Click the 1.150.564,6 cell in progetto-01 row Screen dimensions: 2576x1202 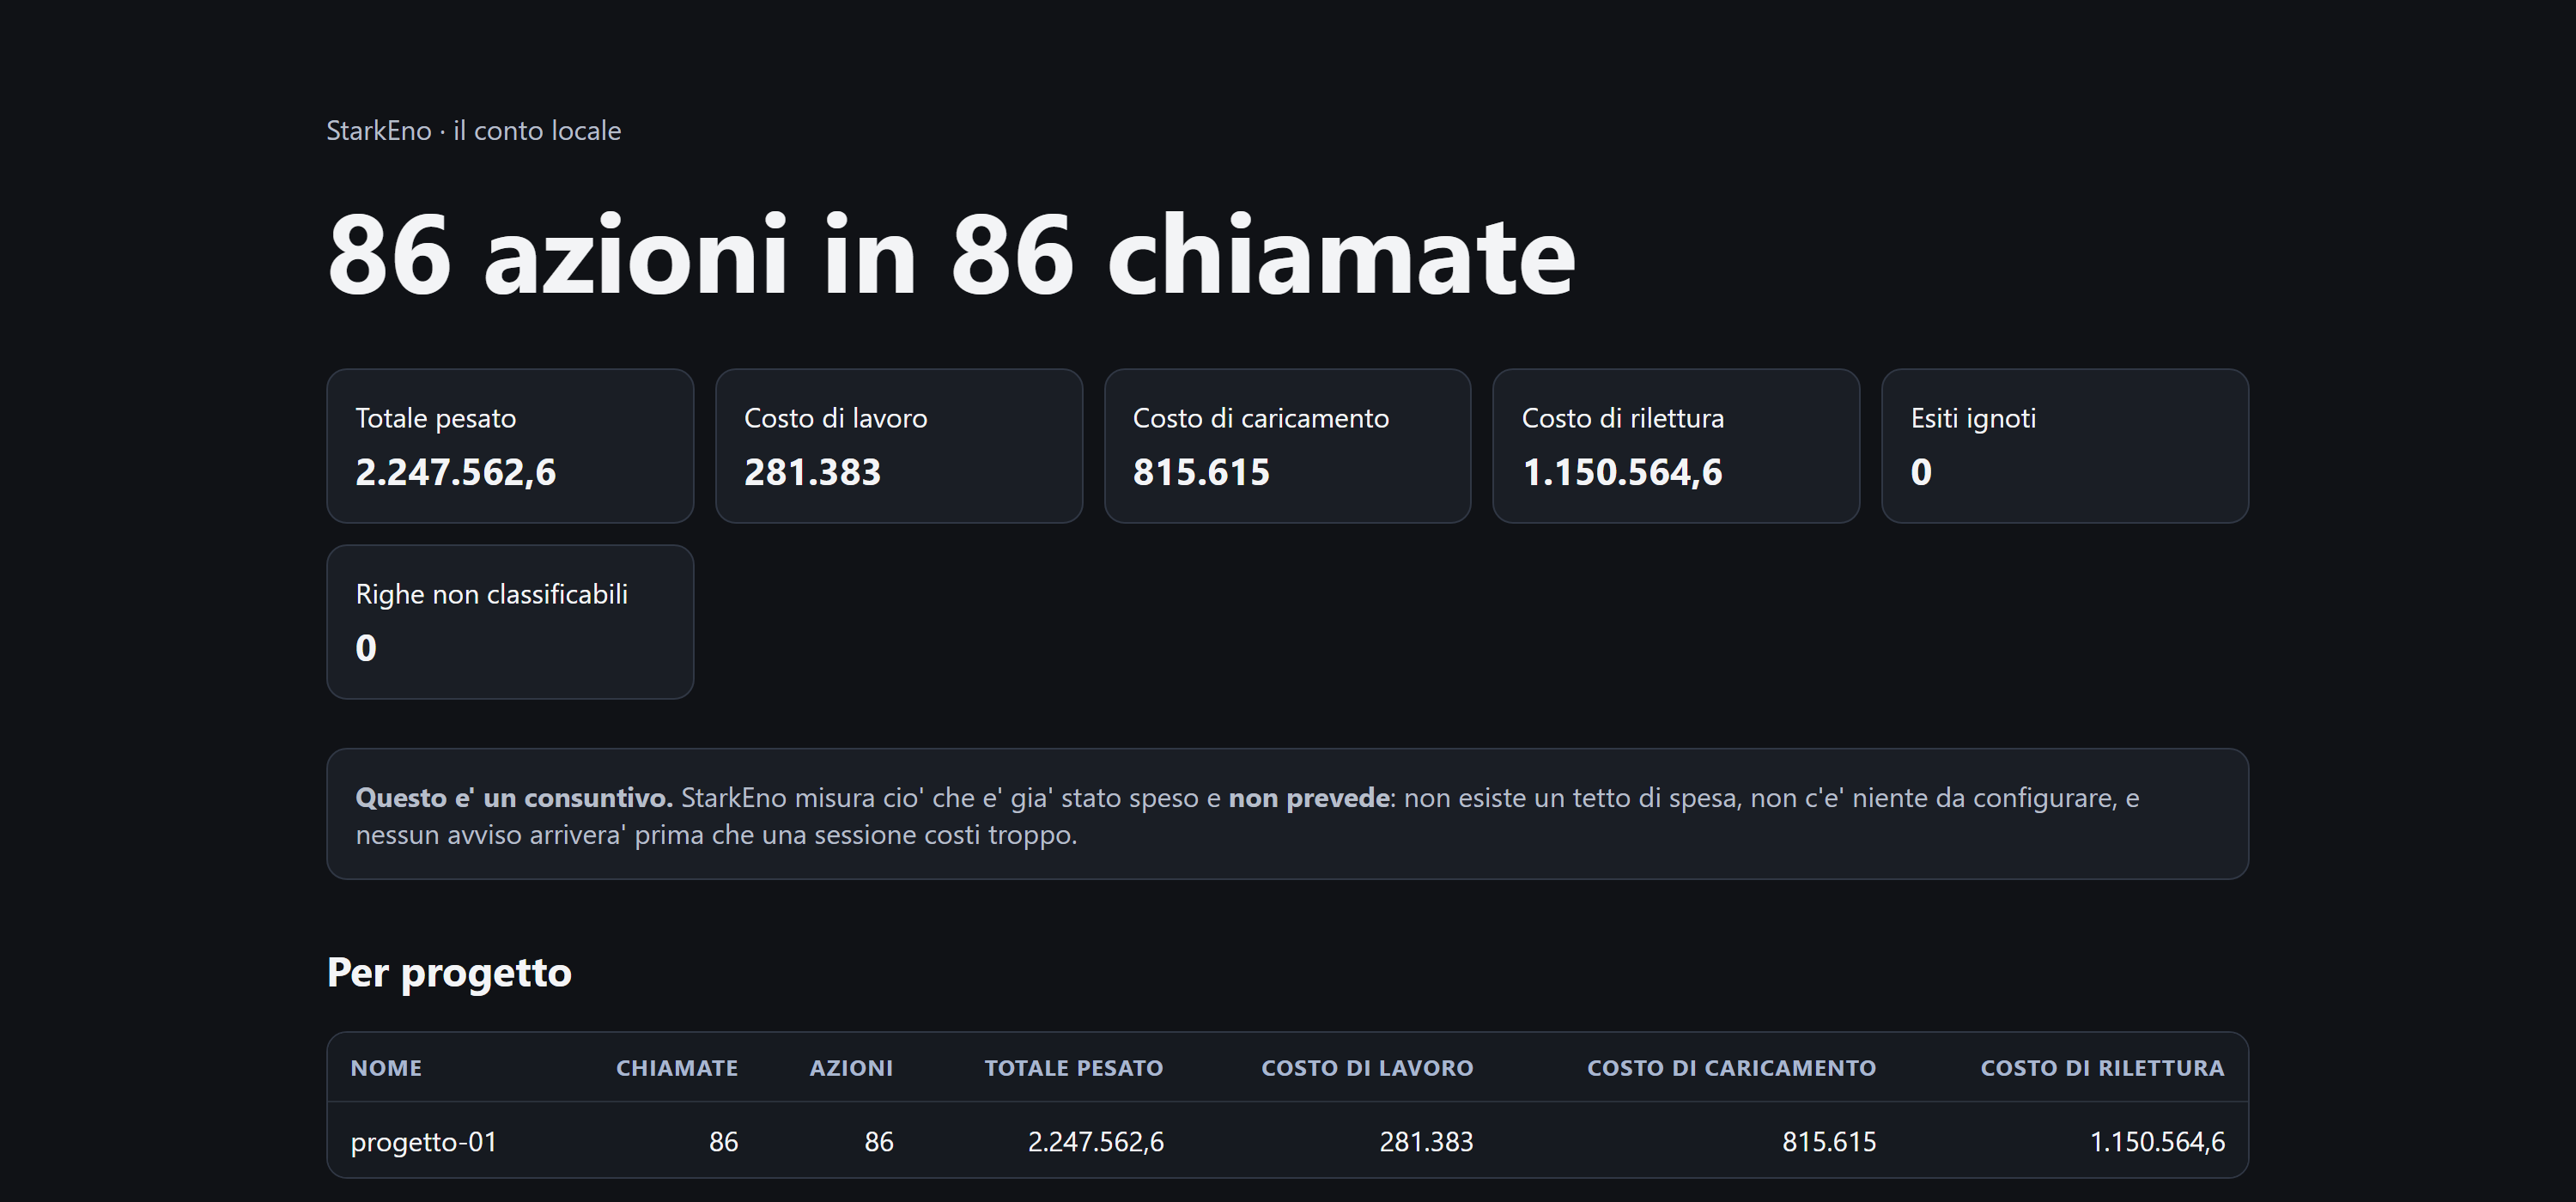pyautogui.click(x=2158, y=1142)
